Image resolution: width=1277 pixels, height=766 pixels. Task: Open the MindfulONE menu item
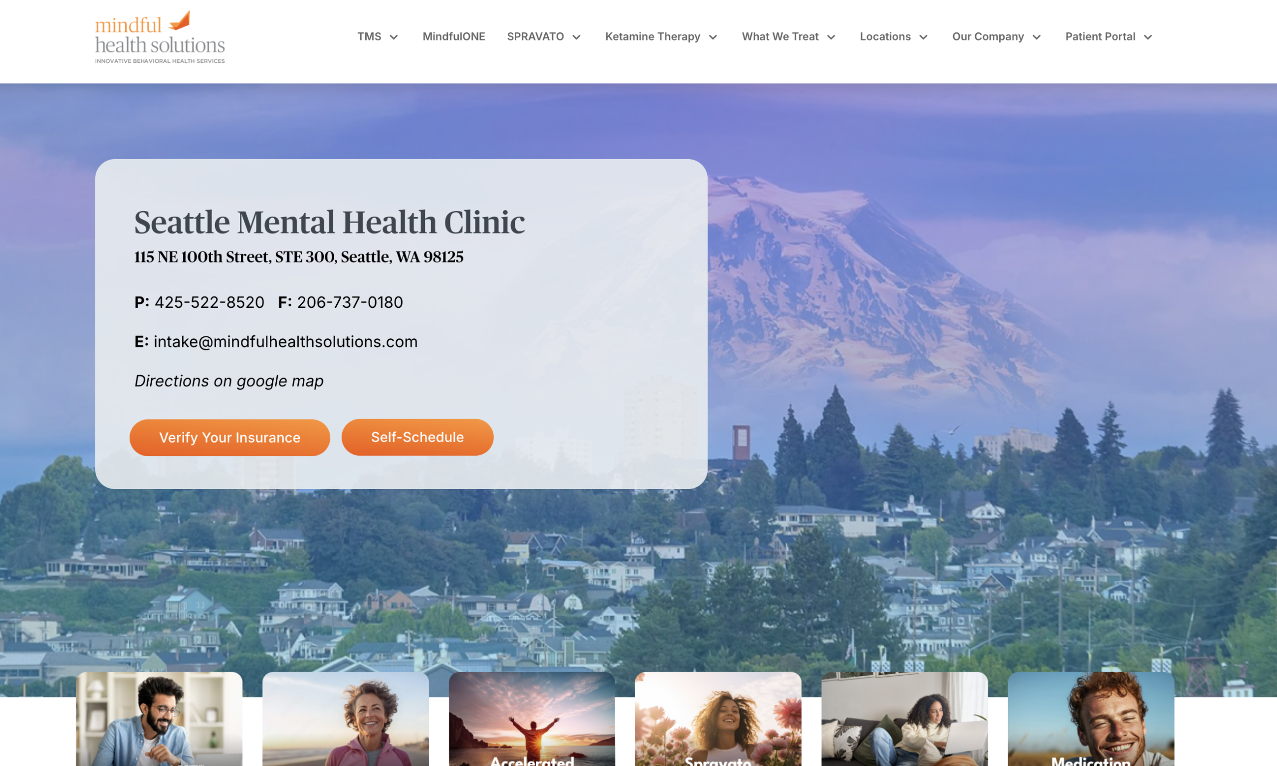(x=453, y=36)
